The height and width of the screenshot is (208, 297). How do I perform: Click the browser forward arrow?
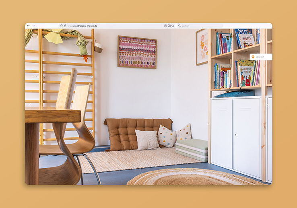33,26
